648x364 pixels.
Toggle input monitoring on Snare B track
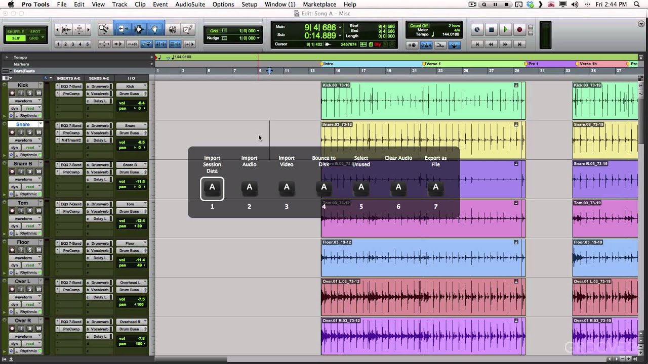pyautogui.click(x=21, y=172)
